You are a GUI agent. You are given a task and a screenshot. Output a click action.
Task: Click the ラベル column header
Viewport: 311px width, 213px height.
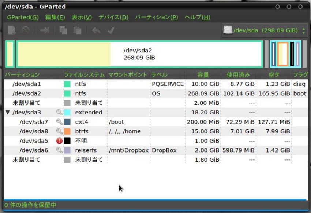click(x=168, y=75)
